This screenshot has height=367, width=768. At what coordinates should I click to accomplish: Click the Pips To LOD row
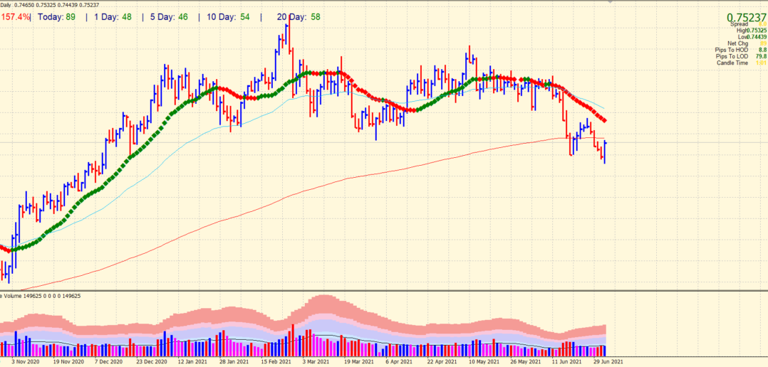pyautogui.click(x=741, y=56)
